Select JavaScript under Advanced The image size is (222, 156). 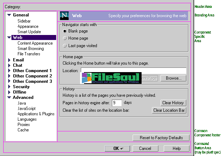tap(26, 109)
